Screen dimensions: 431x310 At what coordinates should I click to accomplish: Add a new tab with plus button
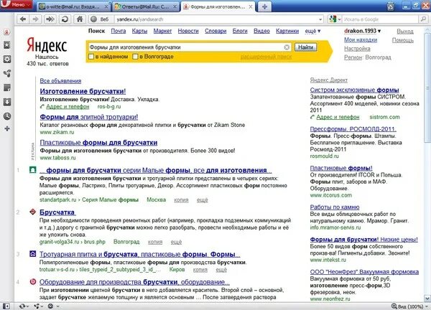point(264,6)
